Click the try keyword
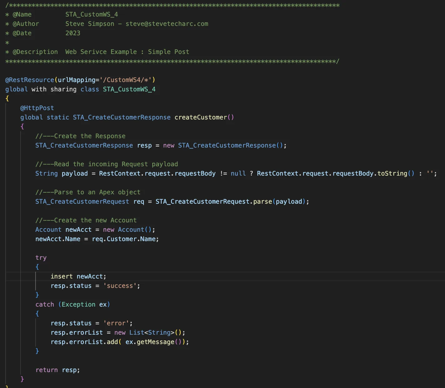Screen dimensions: 445x388 tap(41, 258)
